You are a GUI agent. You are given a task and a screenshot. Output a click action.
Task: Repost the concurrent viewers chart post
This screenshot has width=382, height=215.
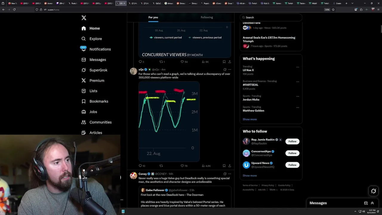click(x=162, y=62)
